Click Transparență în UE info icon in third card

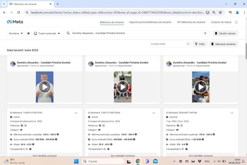coord(186,149)
